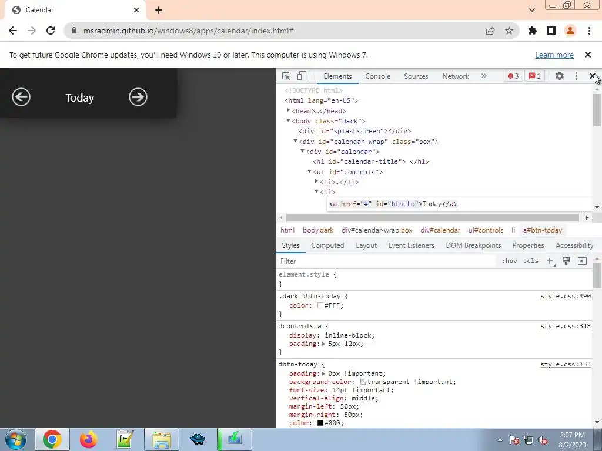
Task: Click body.dark in the breadcrumb
Action: tap(318, 230)
